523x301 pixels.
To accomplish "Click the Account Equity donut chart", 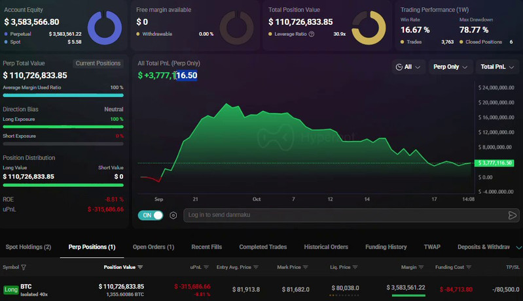I will pyautogui.click(x=104, y=27).
